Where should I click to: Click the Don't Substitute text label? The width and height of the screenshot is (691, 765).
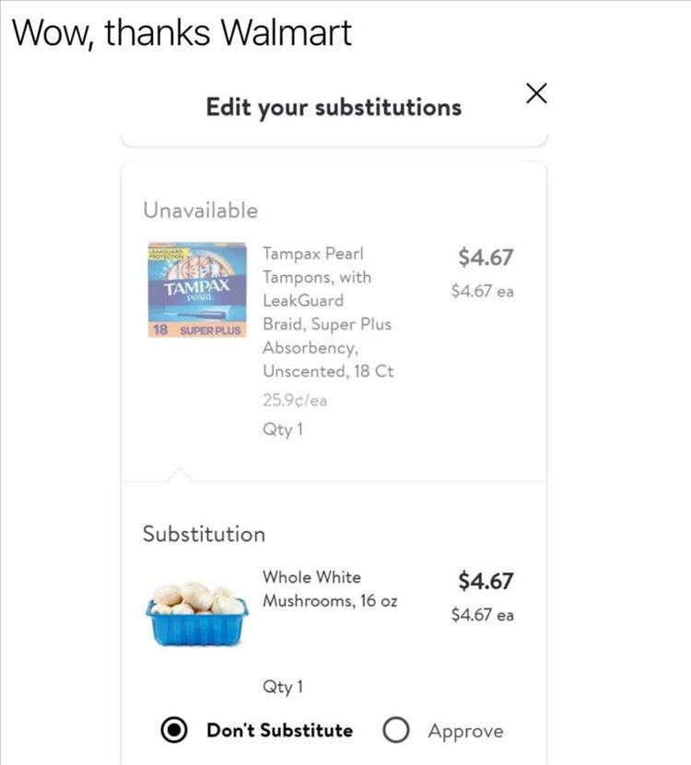(x=279, y=730)
